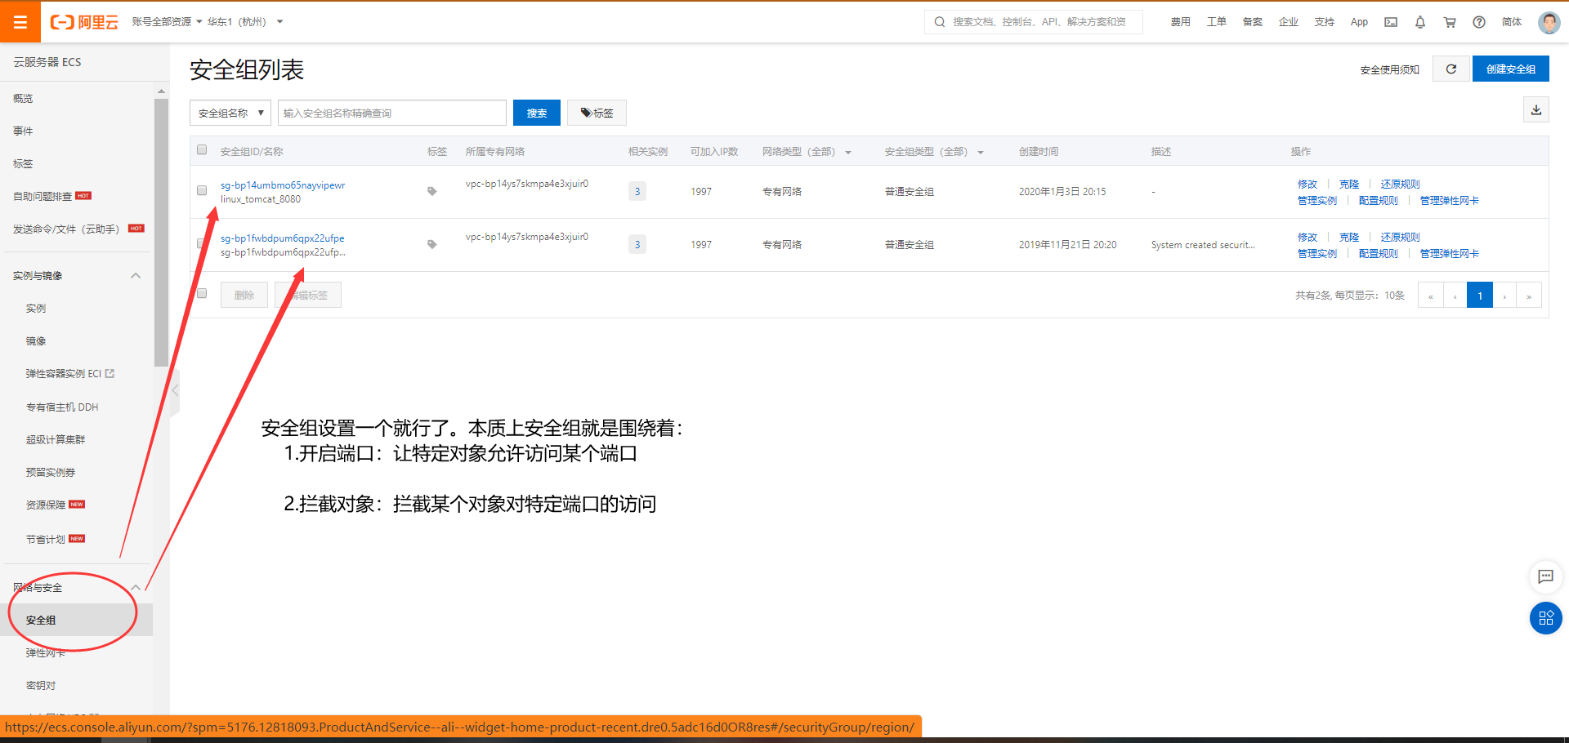Open 支持 in top menu
This screenshot has height=743, width=1569.
coord(1324,22)
